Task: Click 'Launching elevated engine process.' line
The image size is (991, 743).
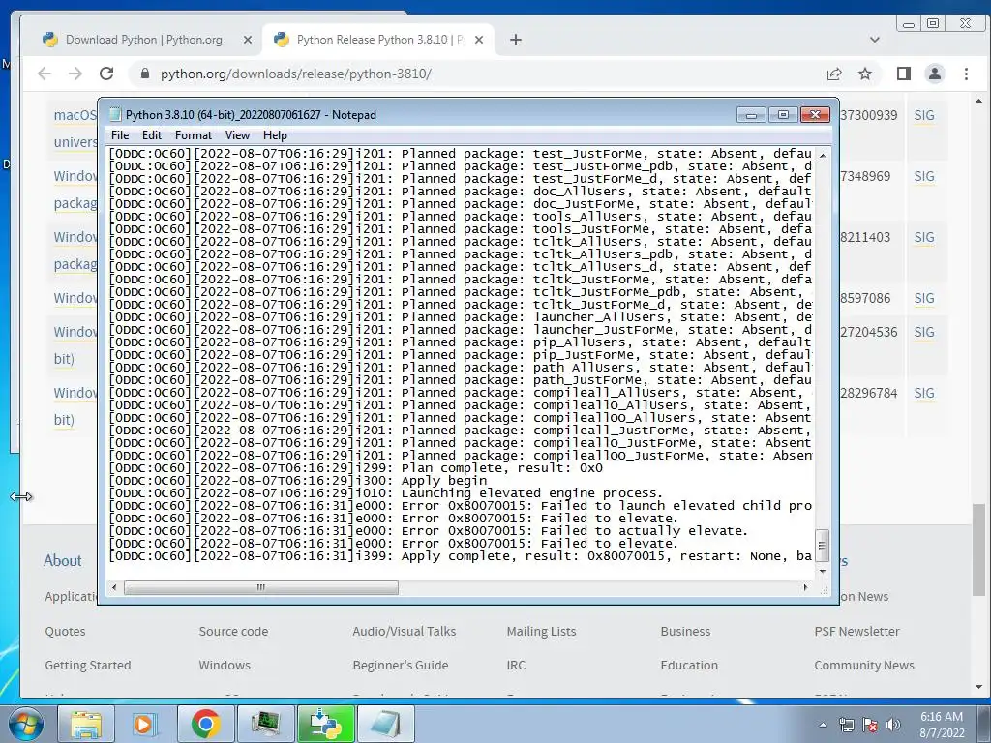Action: pyautogui.click(x=386, y=493)
